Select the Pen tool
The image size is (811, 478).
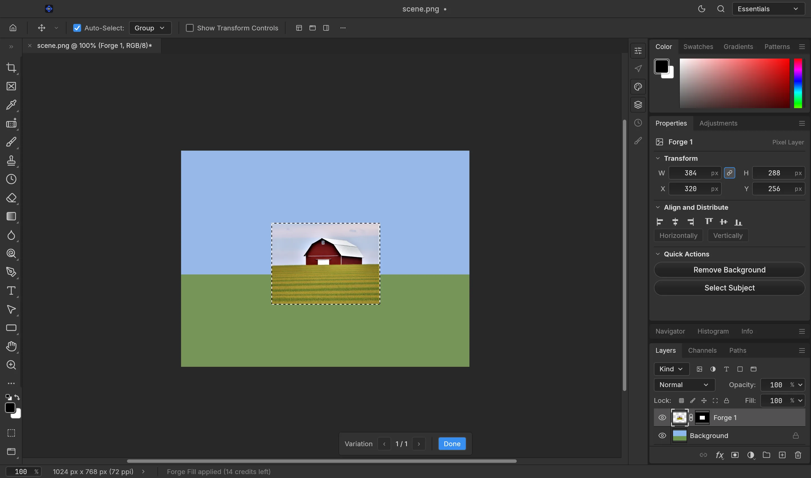(x=11, y=272)
